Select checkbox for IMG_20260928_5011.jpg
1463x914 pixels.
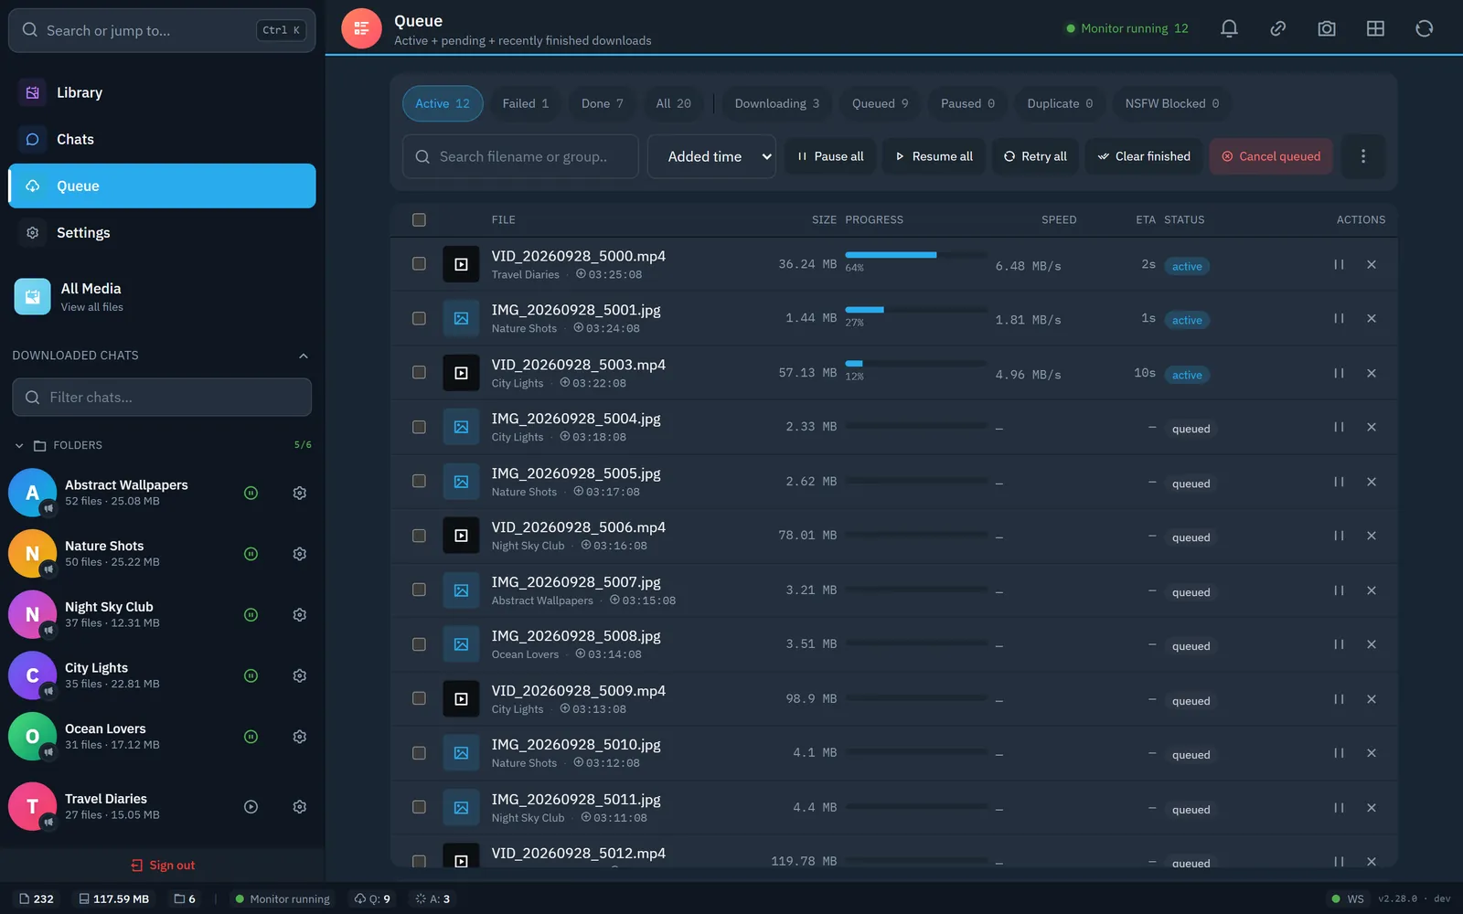point(419,807)
